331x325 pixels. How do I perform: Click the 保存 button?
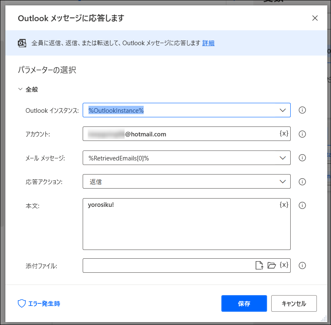click(244, 303)
